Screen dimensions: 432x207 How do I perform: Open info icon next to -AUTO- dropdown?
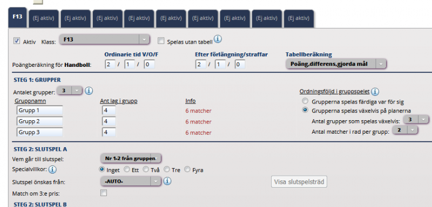point(167,181)
